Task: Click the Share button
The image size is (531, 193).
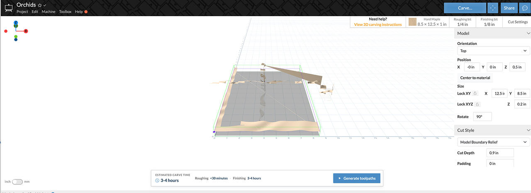Action: point(508,8)
